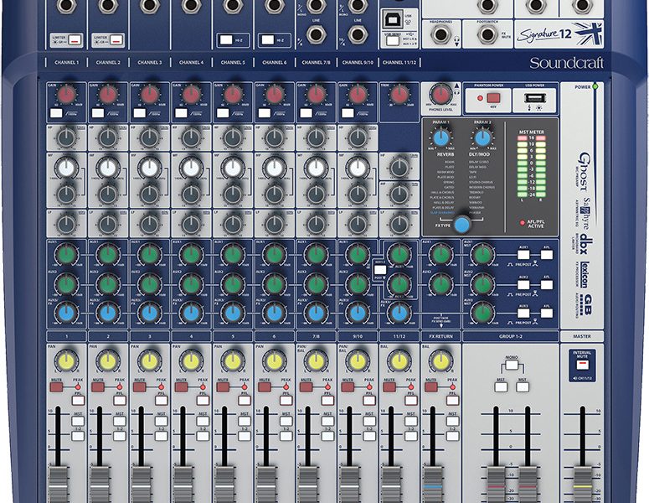The image size is (649, 503).
Task: Turn the Channel 1 yellow PAN knob
Action: (x=67, y=360)
